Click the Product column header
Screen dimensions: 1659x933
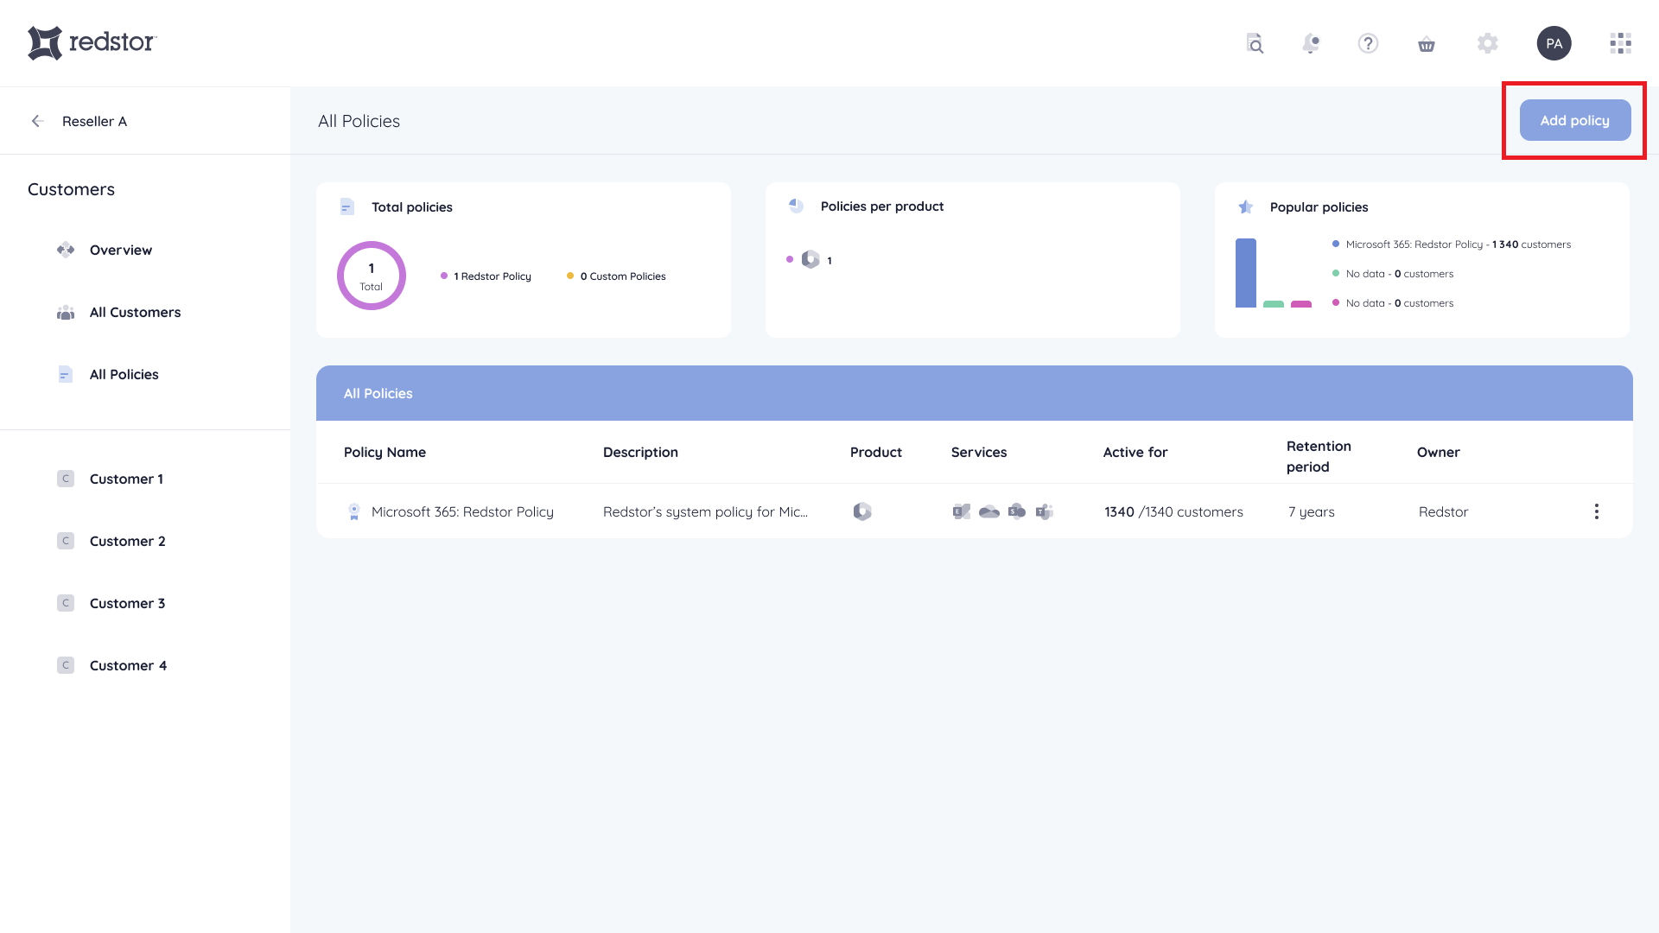(875, 452)
